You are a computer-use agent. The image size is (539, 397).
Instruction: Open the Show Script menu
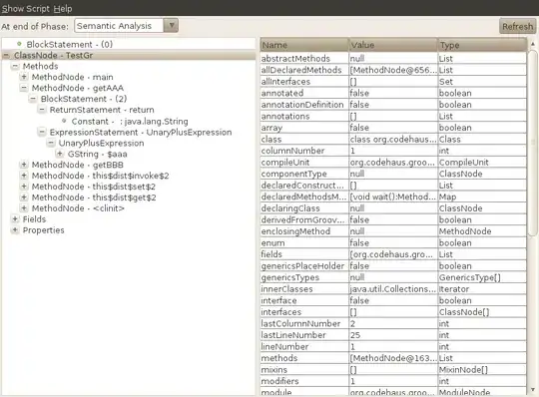point(25,9)
